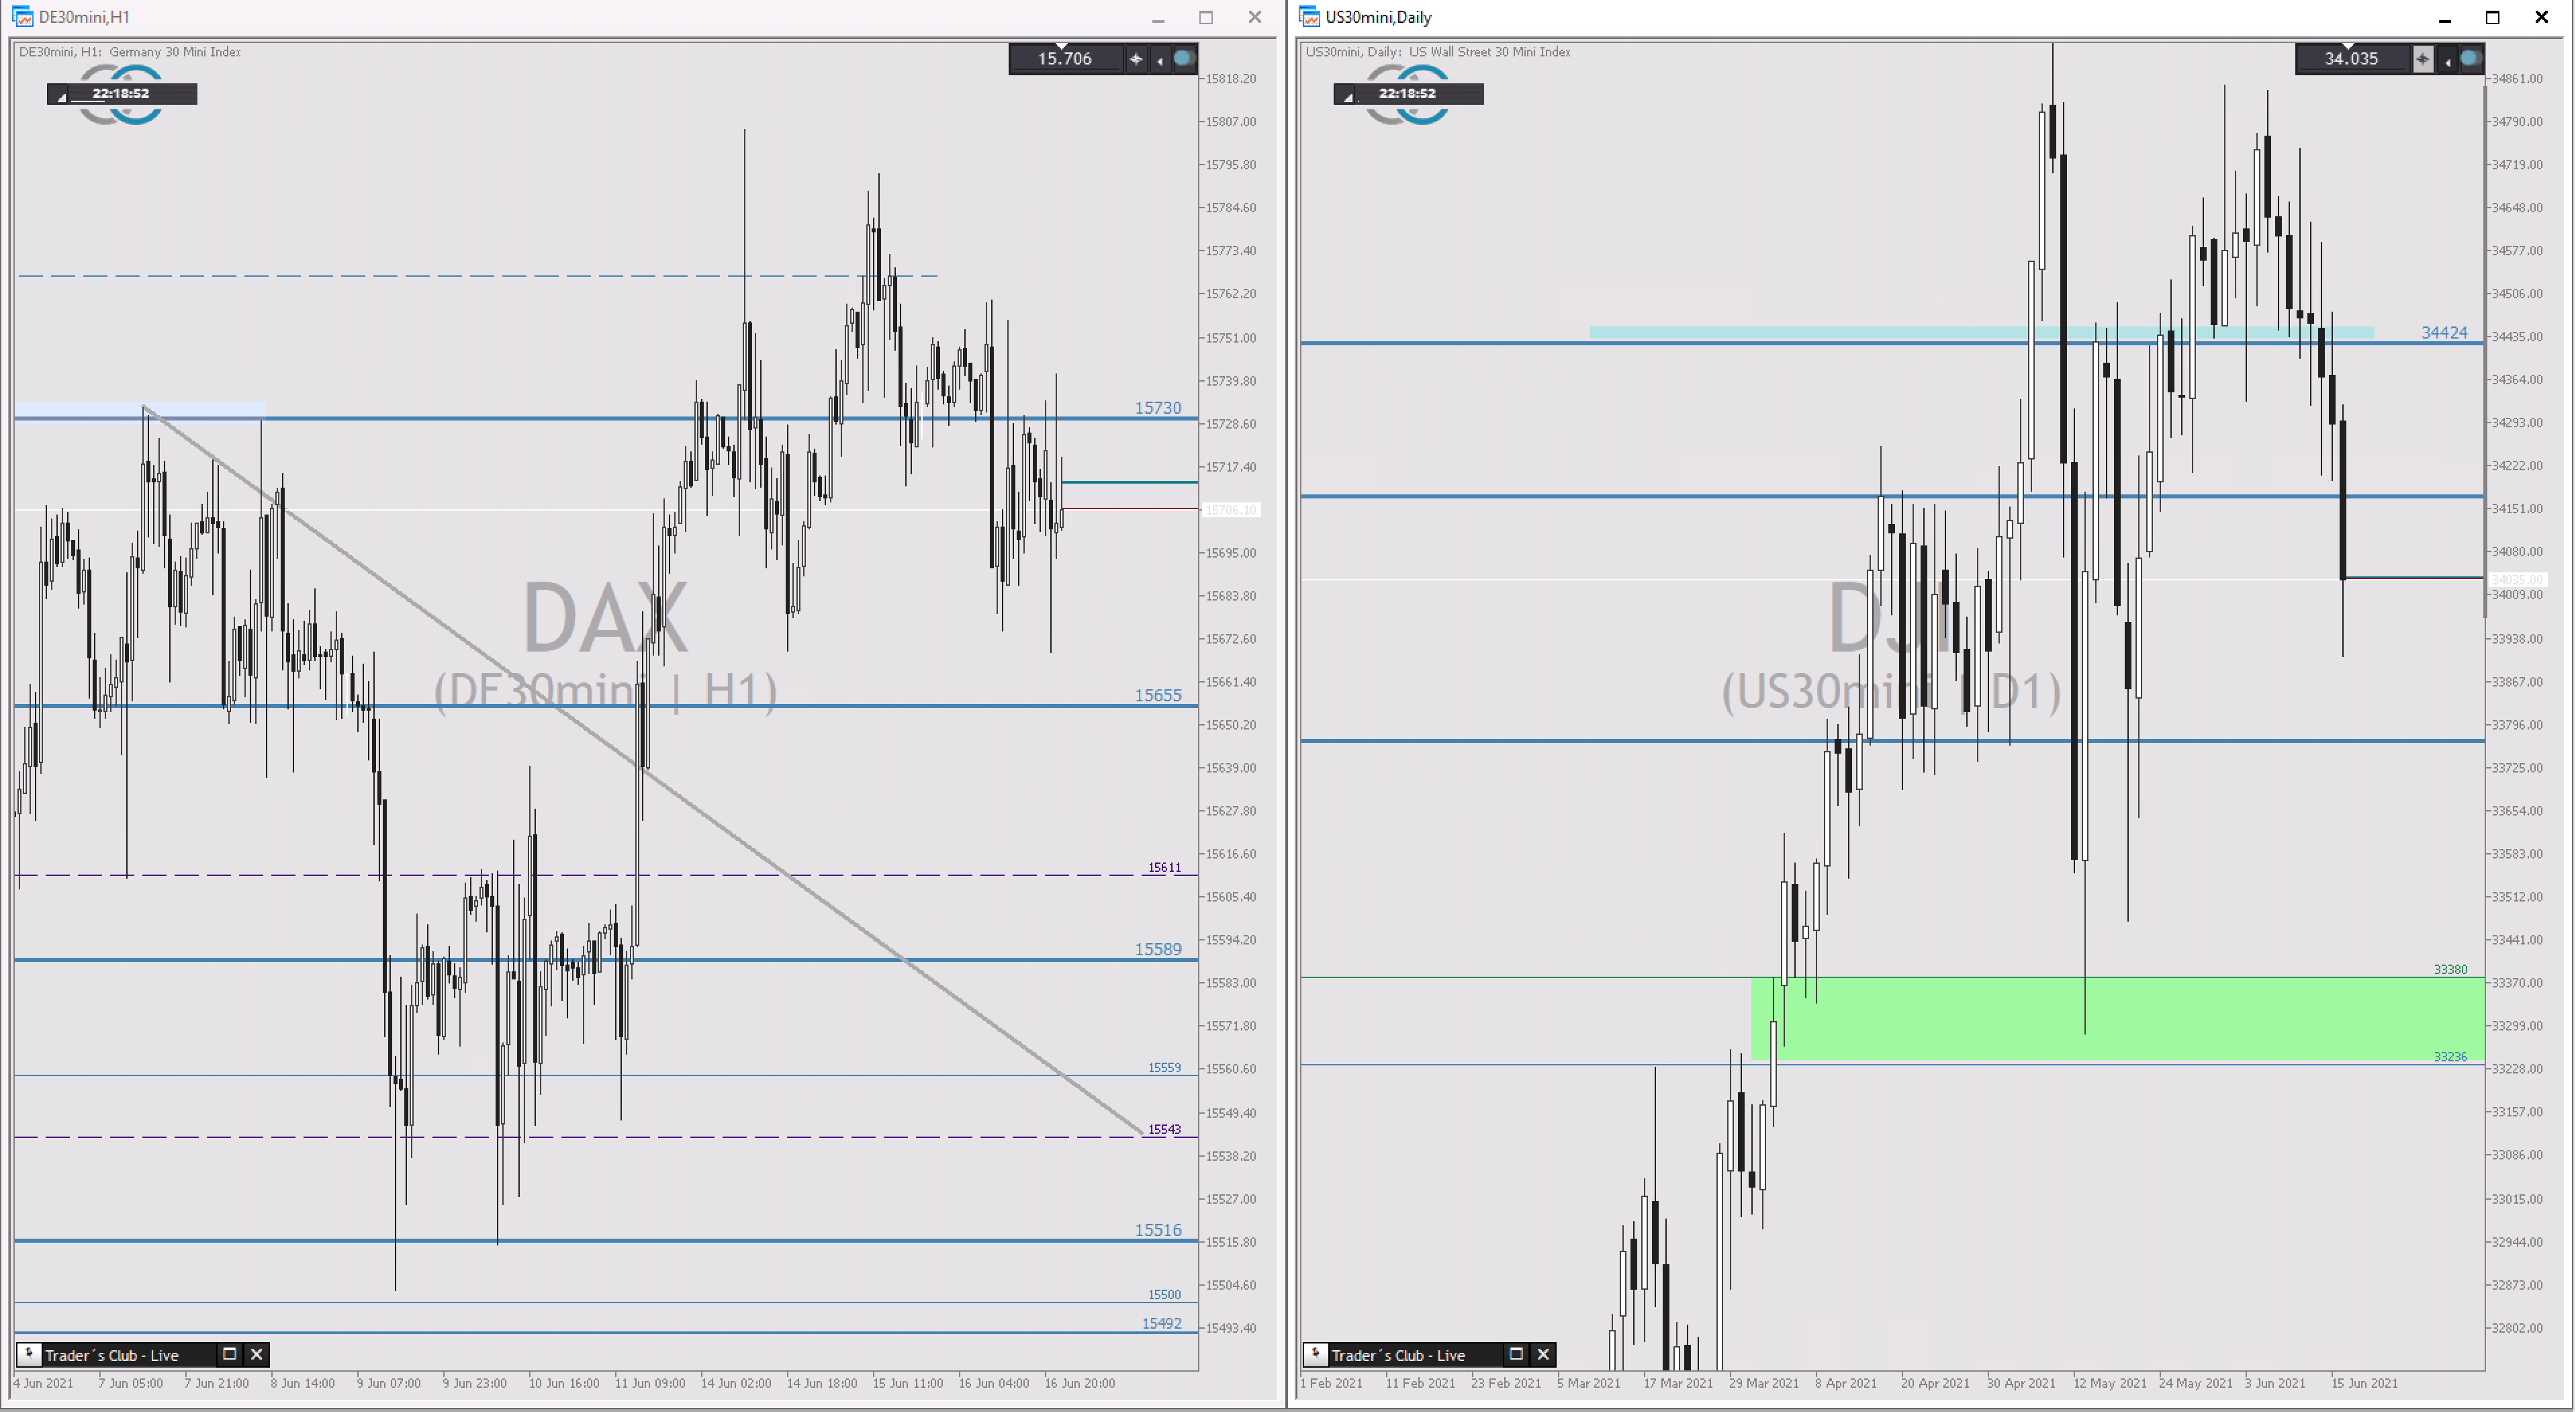Viewport: 2576px width, 1412px height.
Task: Select the 15611 dashed level label
Action: [x=1164, y=867]
